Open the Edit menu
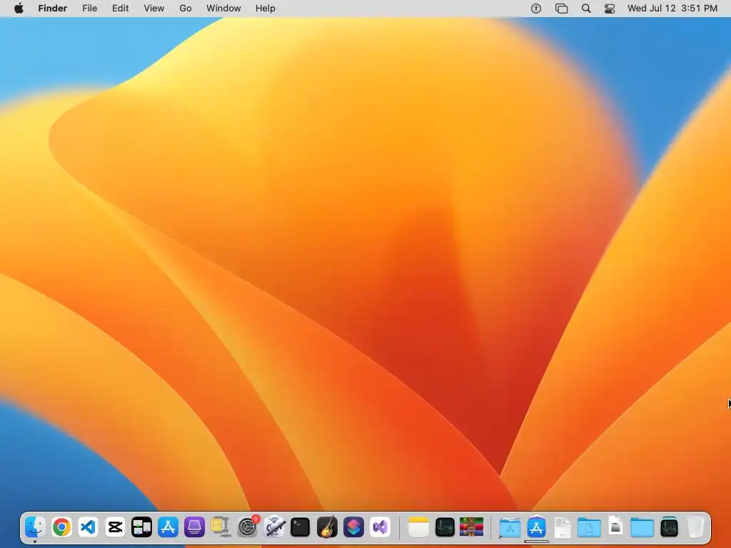The height and width of the screenshot is (548, 731). [x=120, y=9]
